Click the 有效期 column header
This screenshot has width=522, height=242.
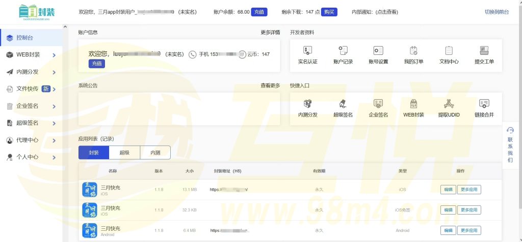pyautogui.click(x=319, y=171)
